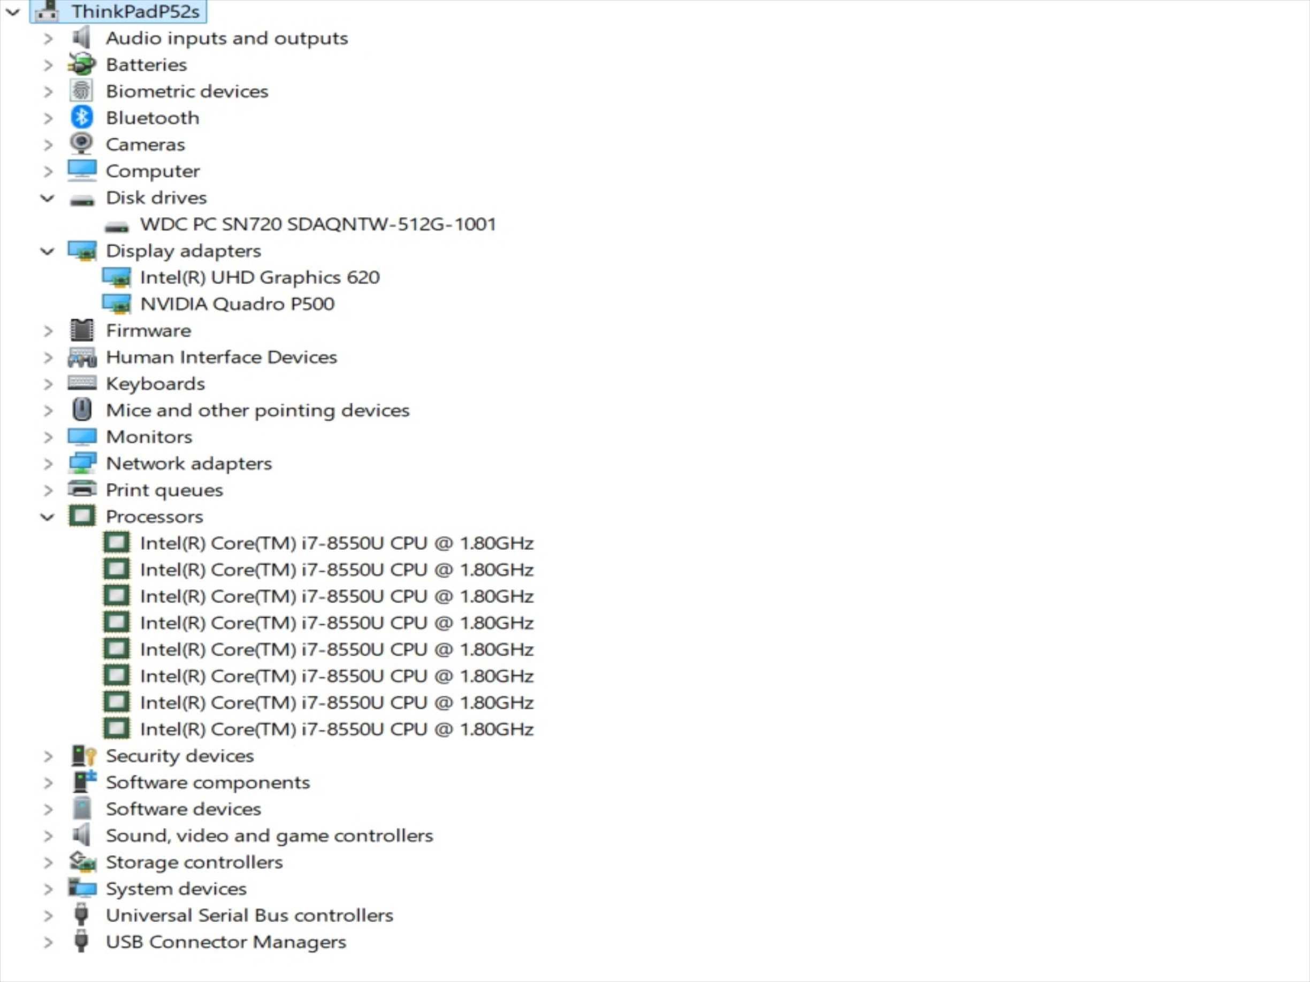Expand the System devices category

[x=48, y=889]
